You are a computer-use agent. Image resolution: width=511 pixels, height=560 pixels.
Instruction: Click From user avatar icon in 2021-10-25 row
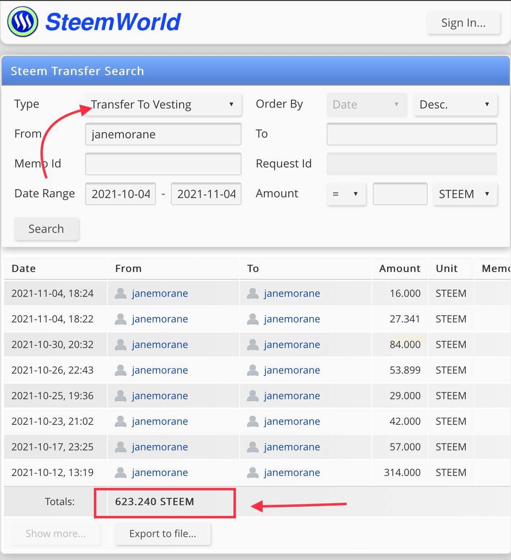point(121,396)
